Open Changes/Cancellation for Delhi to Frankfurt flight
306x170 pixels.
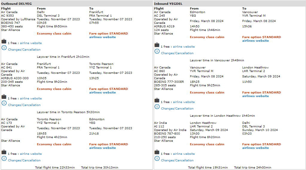(24, 50)
